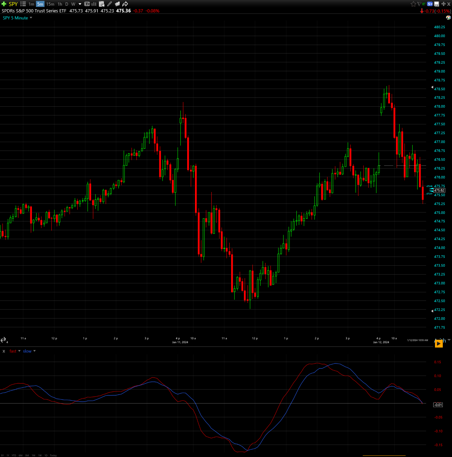
Task: Toggle the flag alert marker
Action: pos(419,4)
